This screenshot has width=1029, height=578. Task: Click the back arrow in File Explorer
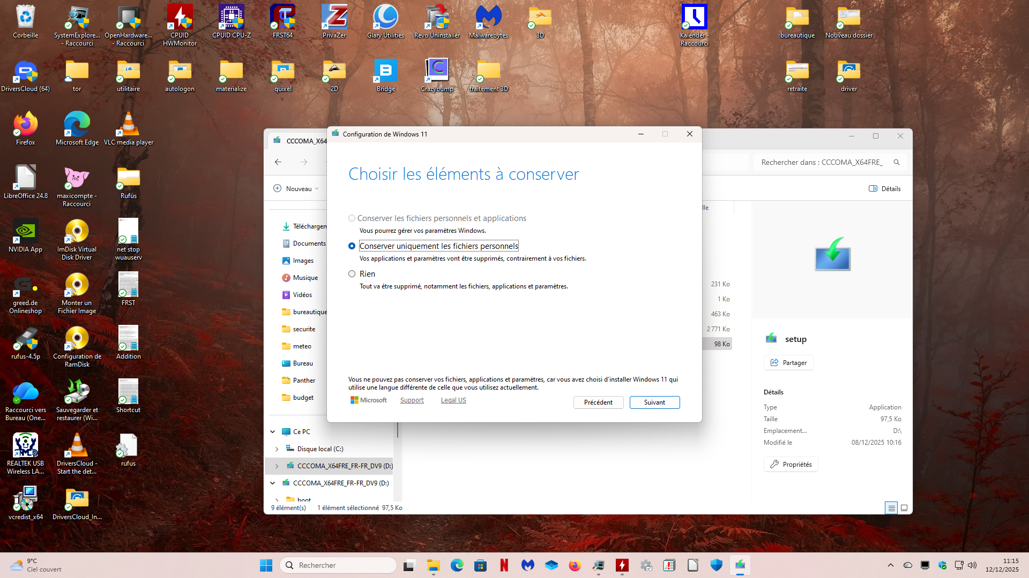click(278, 162)
